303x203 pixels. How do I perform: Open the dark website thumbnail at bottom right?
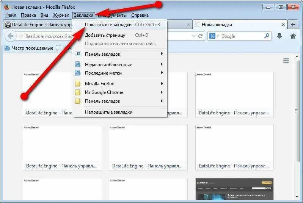[x=234, y=189]
